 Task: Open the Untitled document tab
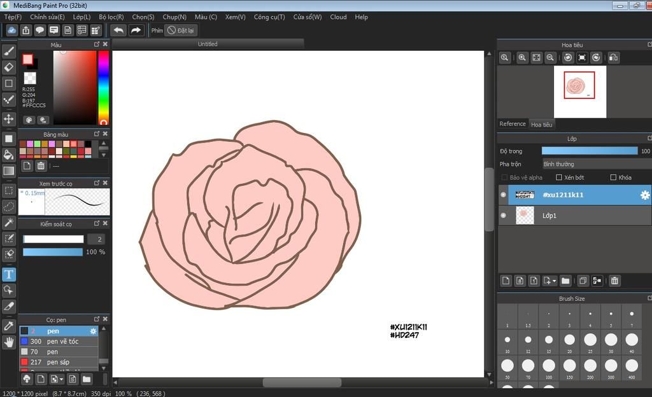click(208, 44)
